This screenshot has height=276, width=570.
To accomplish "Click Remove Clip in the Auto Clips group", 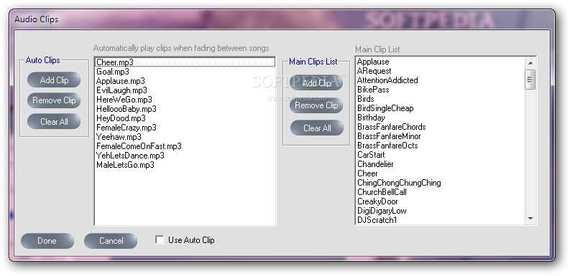I will tap(54, 100).
